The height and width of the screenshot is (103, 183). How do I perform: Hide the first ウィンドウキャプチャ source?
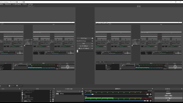(51, 91)
